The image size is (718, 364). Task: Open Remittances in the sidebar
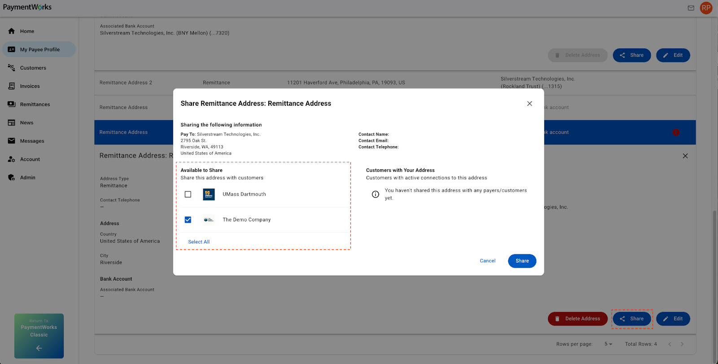pyautogui.click(x=39, y=104)
